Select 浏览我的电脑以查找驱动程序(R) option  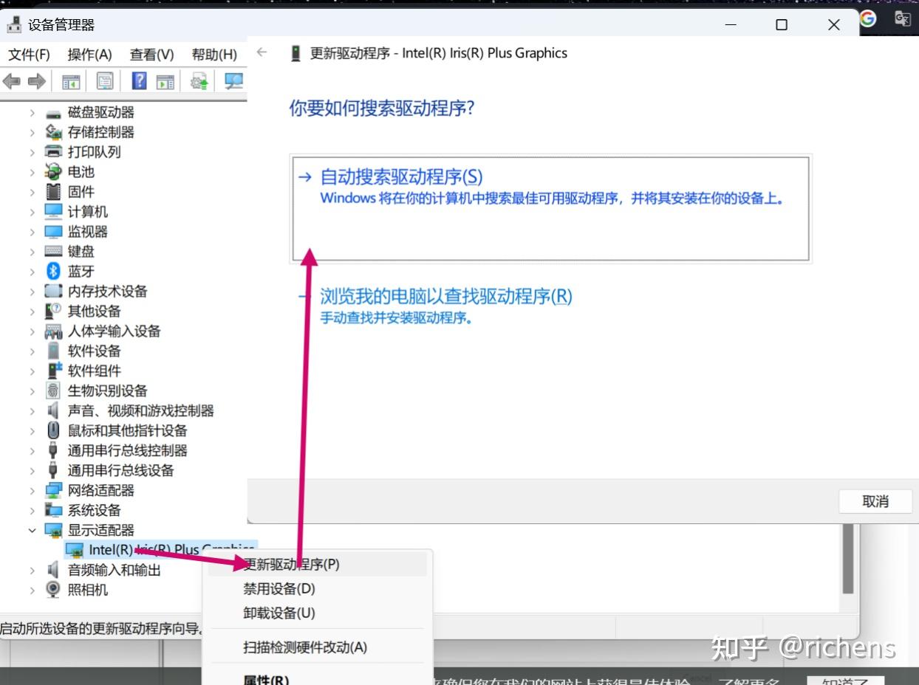tap(446, 297)
